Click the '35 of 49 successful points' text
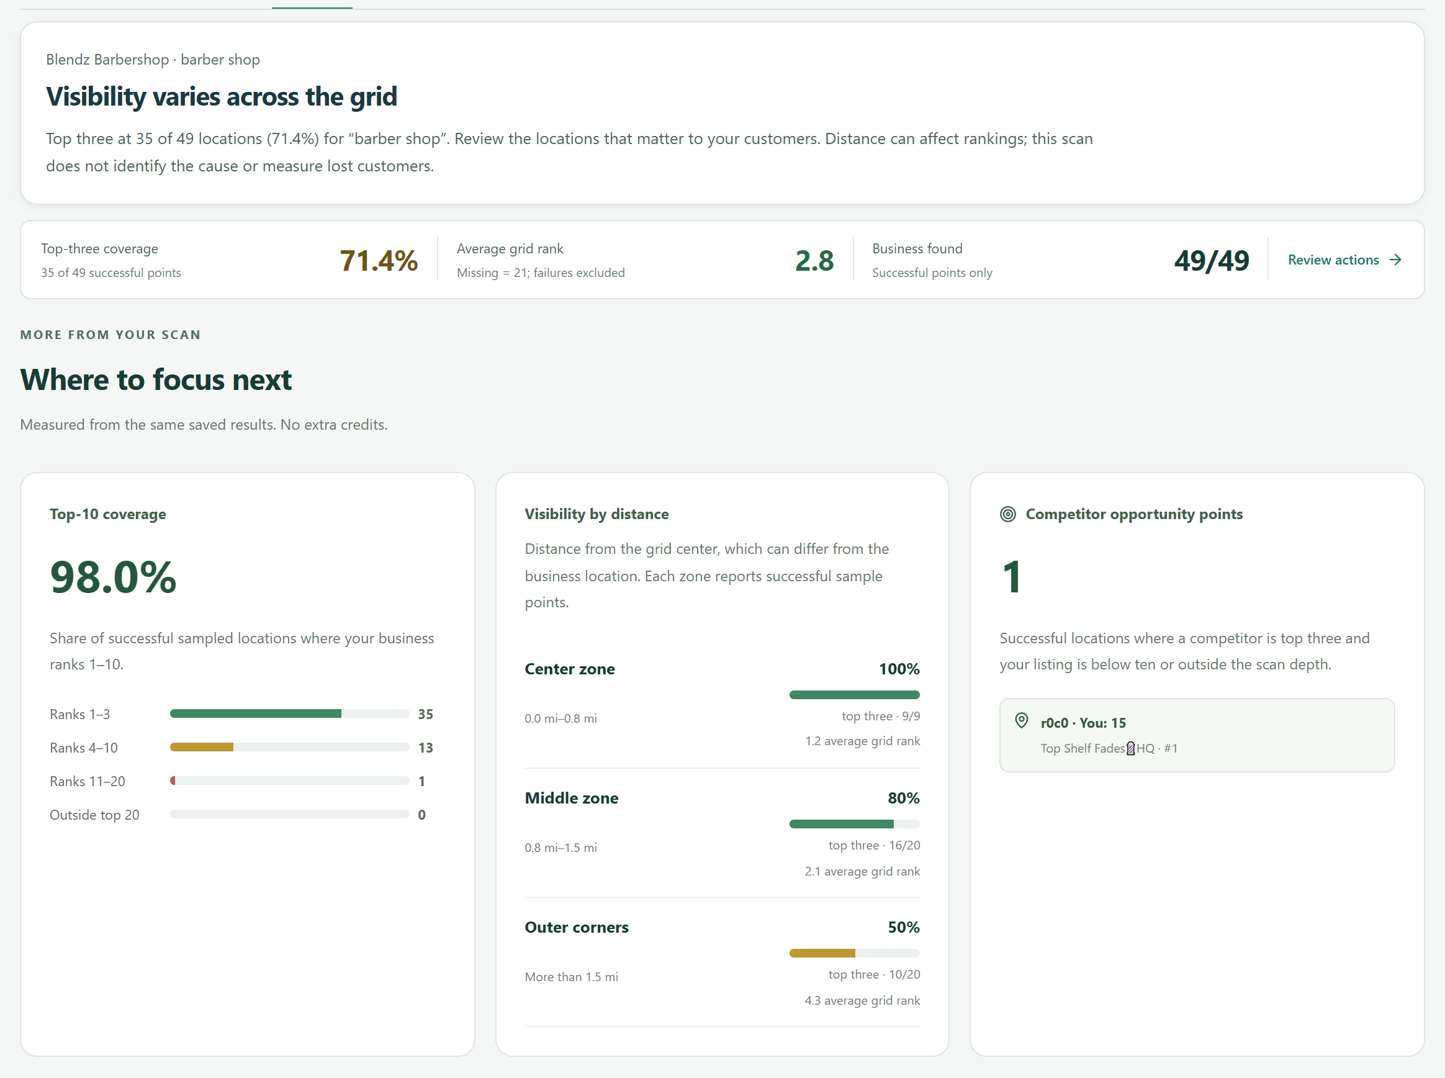The height and width of the screenshot is (1078, 1445). point(111,273)
